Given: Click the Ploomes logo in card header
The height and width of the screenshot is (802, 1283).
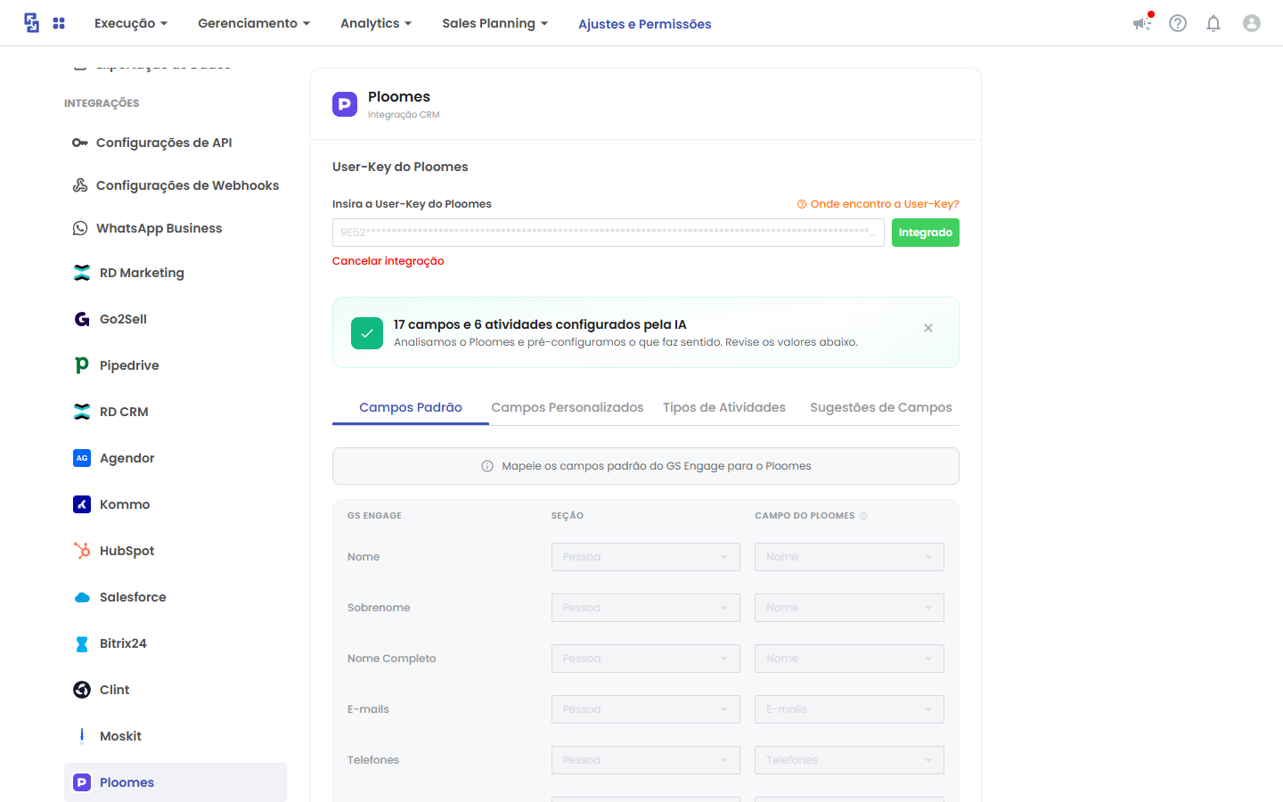Looking at the screenshot, I should click(x=345, y=104).
